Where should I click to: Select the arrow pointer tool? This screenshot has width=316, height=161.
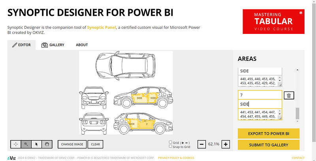[37, 144]
